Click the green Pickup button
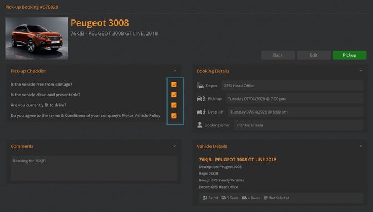 (x=350, y=55)
